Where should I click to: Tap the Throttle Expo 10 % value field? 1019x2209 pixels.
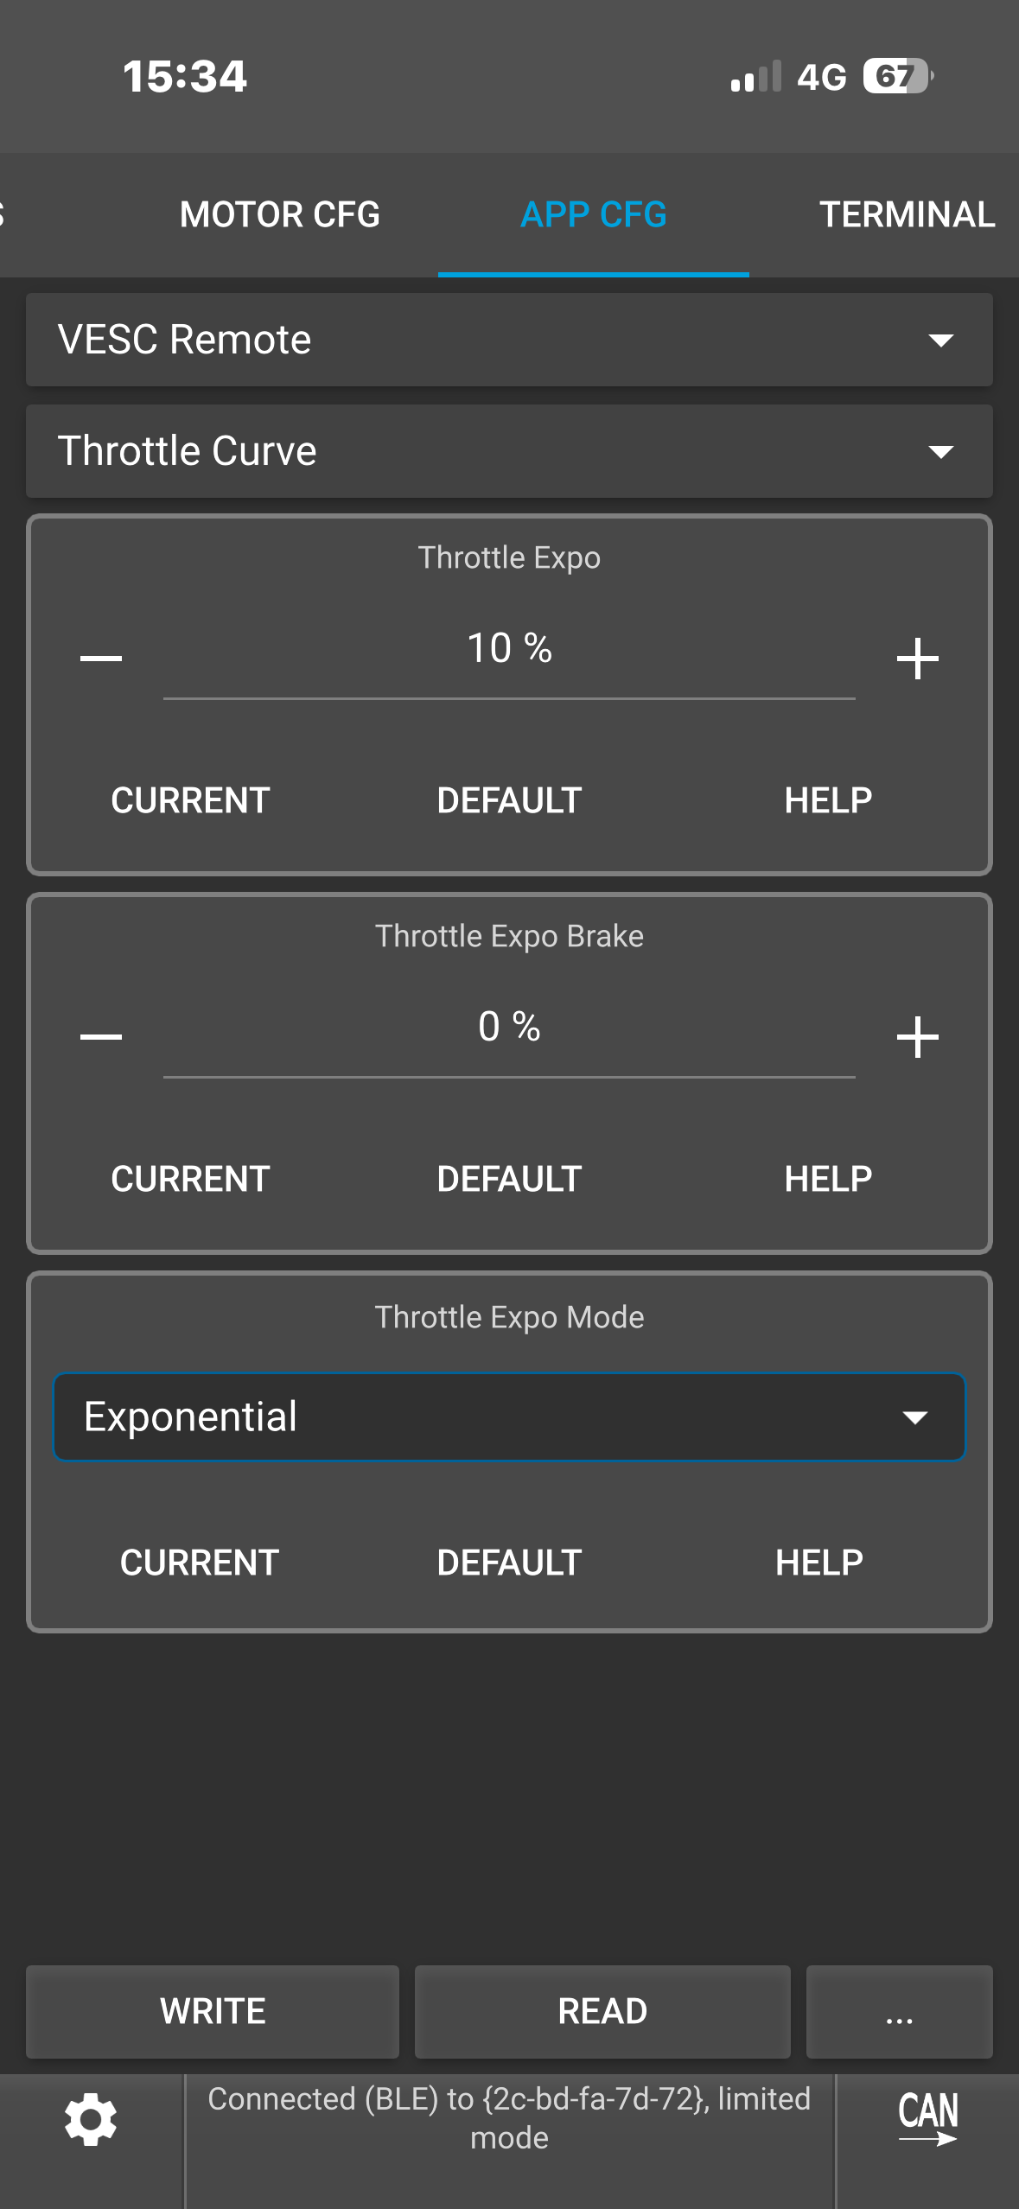(x=509, y=650)
